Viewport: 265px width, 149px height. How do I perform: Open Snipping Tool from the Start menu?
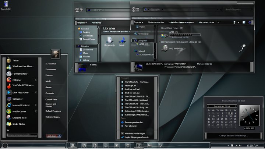(x=19, y=118)
